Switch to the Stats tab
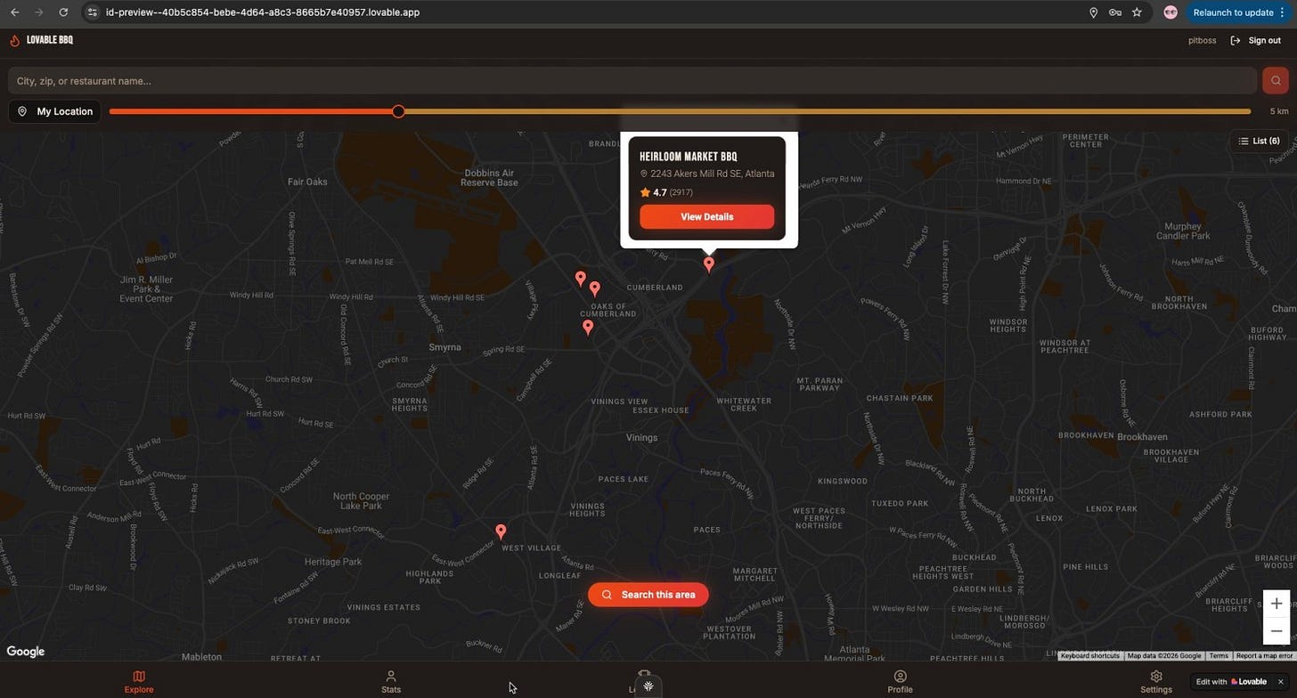This screenshot has height=698, width=1297. tap(391, 682)
